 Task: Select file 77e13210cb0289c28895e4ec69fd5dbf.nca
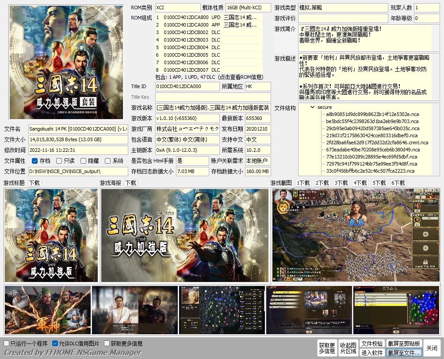pos(371,157)
